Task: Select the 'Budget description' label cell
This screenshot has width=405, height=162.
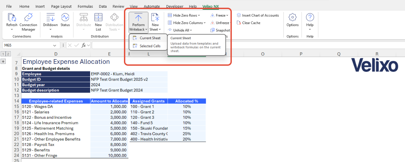Action: tap(56, 90)
